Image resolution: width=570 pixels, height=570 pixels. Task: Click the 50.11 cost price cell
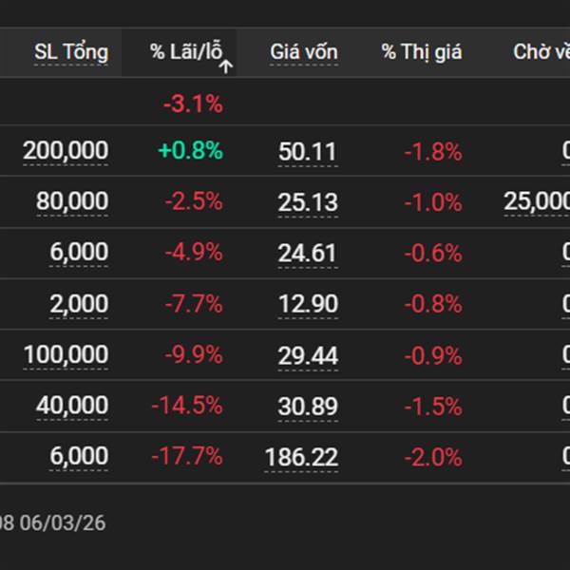coord(308,151)
